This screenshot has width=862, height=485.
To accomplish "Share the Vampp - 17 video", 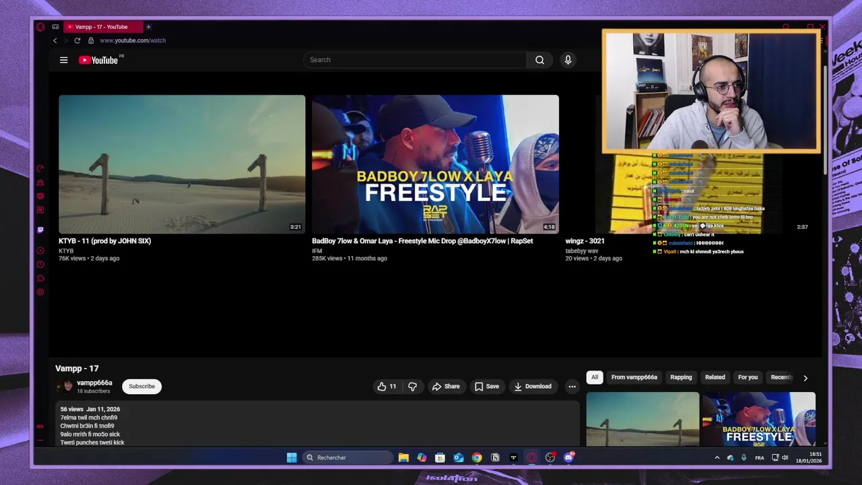I will pyautogui.click(x=446, y=386).
